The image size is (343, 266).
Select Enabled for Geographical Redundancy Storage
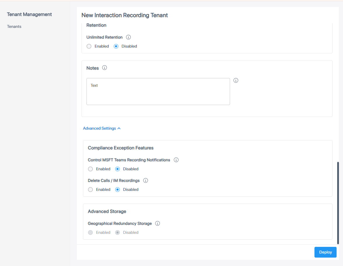(91, 232)
